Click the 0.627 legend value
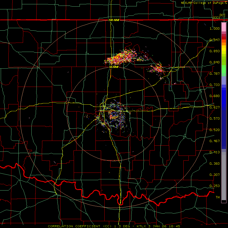 coord(215,107)
